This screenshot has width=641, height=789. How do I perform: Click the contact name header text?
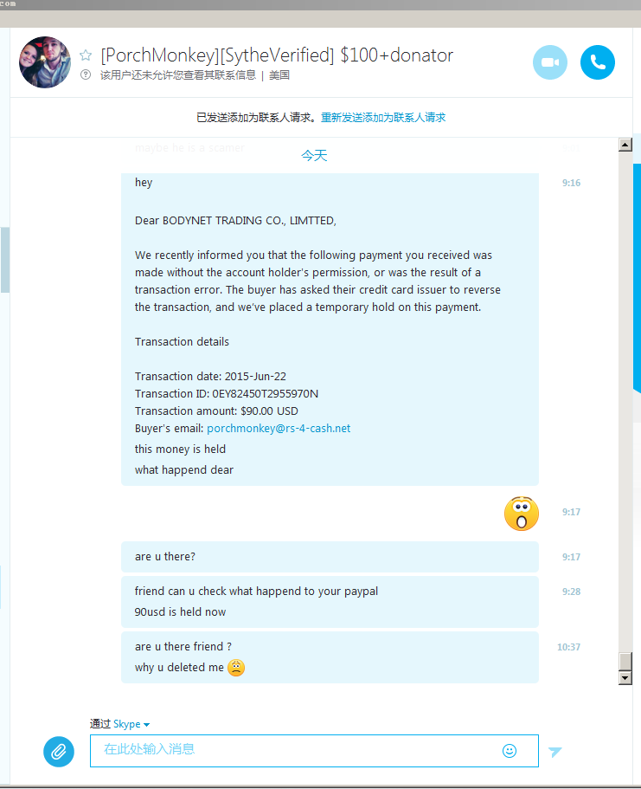(x=277, y=55)
